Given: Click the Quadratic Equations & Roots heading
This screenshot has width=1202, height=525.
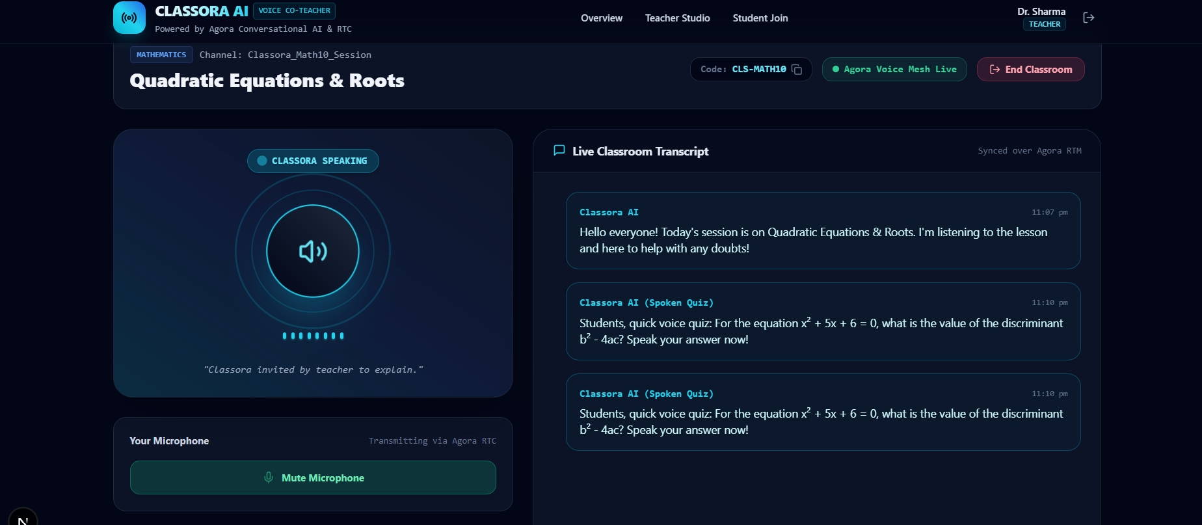Looking at the screenshot, I should pos(267,81).
